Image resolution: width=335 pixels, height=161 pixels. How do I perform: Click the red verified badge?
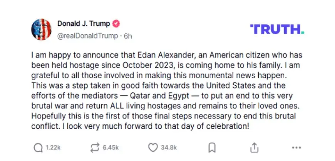(116, 24)
